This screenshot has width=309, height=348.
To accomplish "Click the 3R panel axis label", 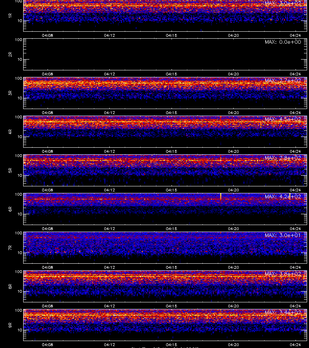I will 10,93.
